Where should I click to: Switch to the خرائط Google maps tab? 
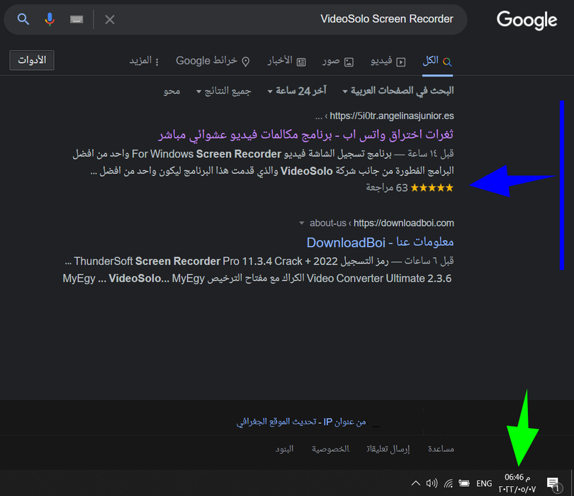click(x=213, y=61)
